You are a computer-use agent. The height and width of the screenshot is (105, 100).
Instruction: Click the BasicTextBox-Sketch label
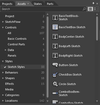(x=72, y=27)
